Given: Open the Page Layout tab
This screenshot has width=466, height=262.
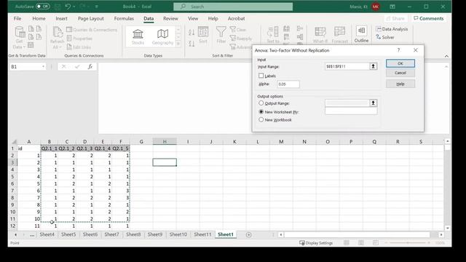Looking at the screenshot, I should point(90,18).
